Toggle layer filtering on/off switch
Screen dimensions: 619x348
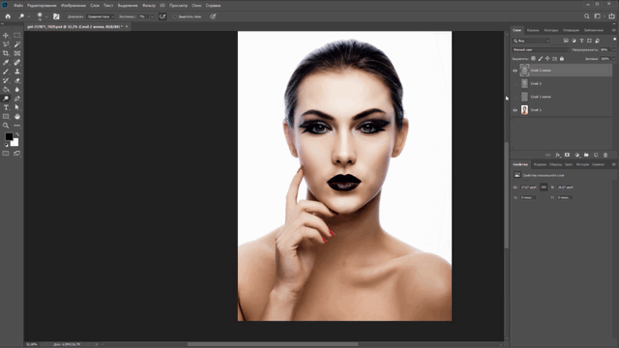tap(614, 39)
